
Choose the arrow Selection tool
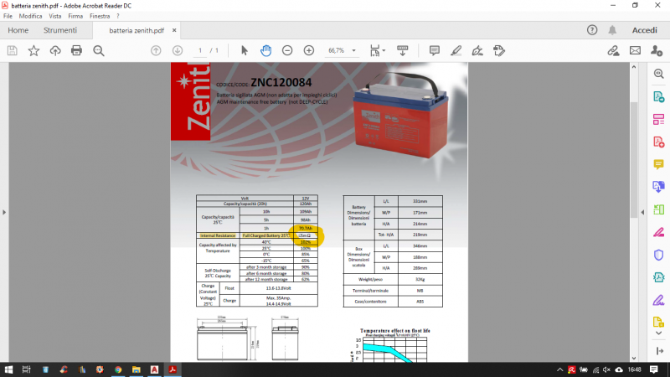(245, 50)
